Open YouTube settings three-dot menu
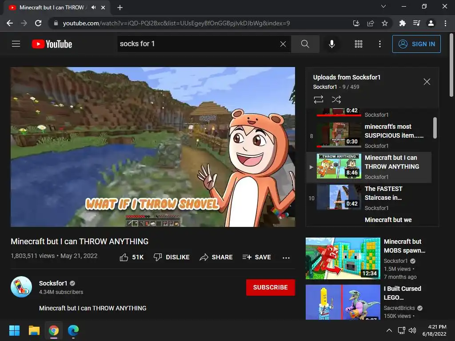Screen dimensions: 455x341 tap(380, 44)
